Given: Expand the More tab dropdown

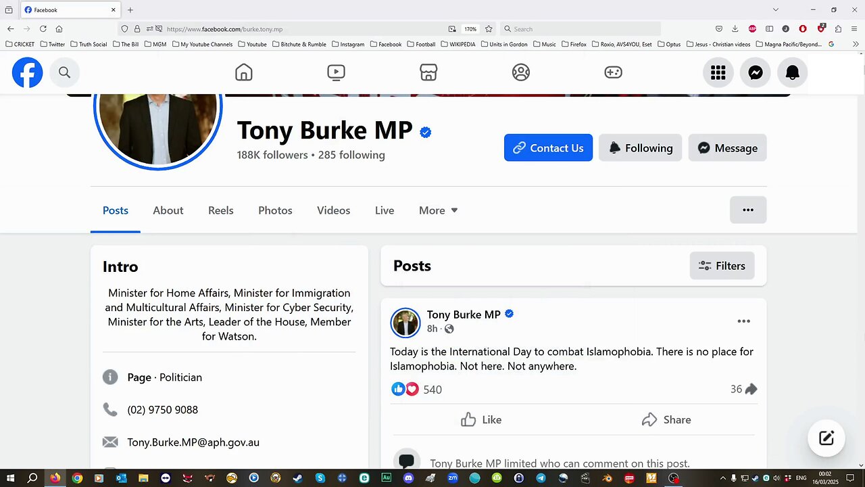Looking at the screenshot, I should (x=438, y=210).
